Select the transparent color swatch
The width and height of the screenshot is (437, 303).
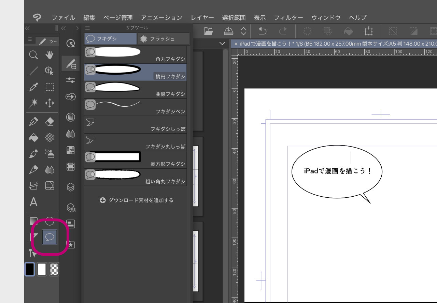(54, 269)
